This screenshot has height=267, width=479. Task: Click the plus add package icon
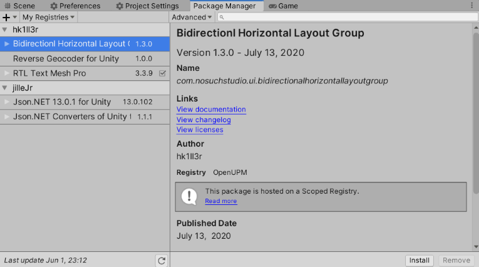[x=6, y=18]
